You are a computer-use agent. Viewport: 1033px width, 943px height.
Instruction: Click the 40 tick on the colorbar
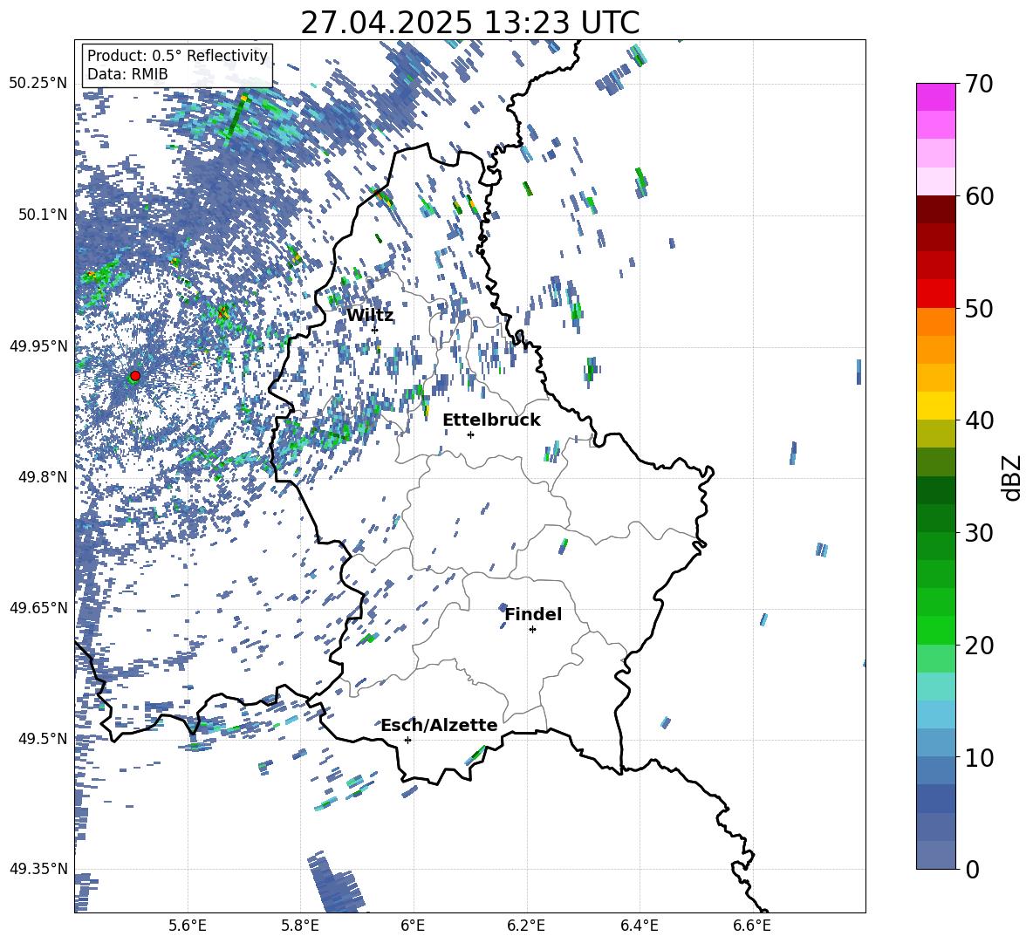pos(979,420)
